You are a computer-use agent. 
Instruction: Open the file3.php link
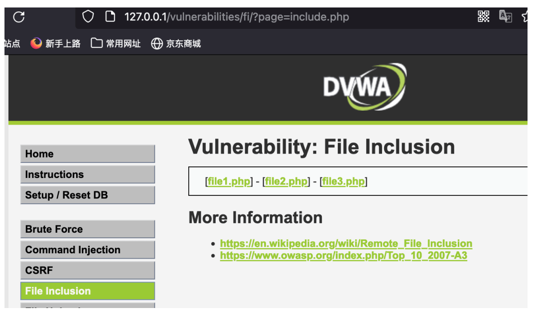click(343, 181)
